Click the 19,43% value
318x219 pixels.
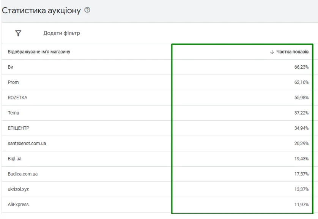tap(301, 159)
